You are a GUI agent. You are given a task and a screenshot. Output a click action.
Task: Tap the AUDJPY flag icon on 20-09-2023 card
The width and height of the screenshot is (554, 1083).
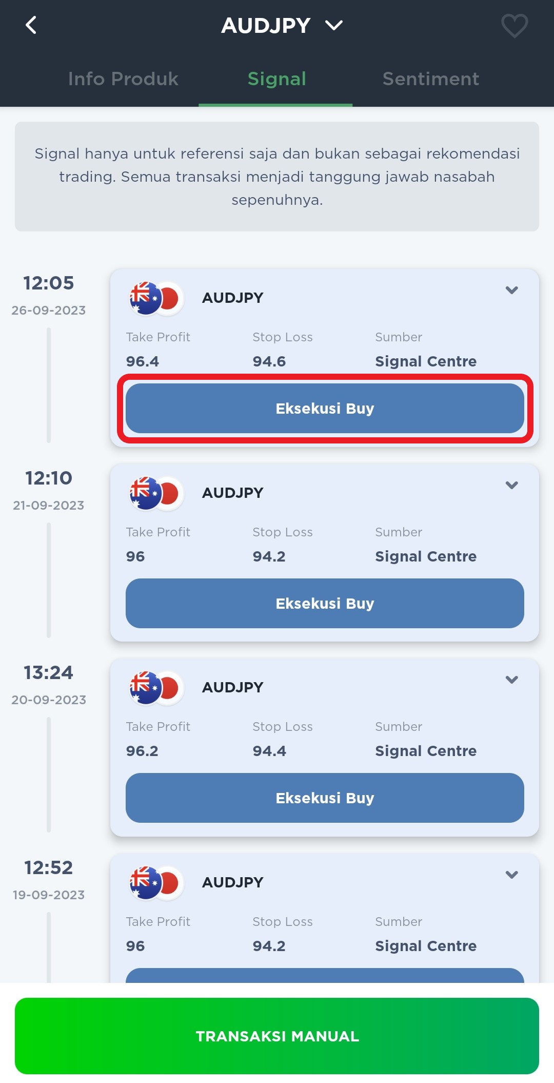156,688
